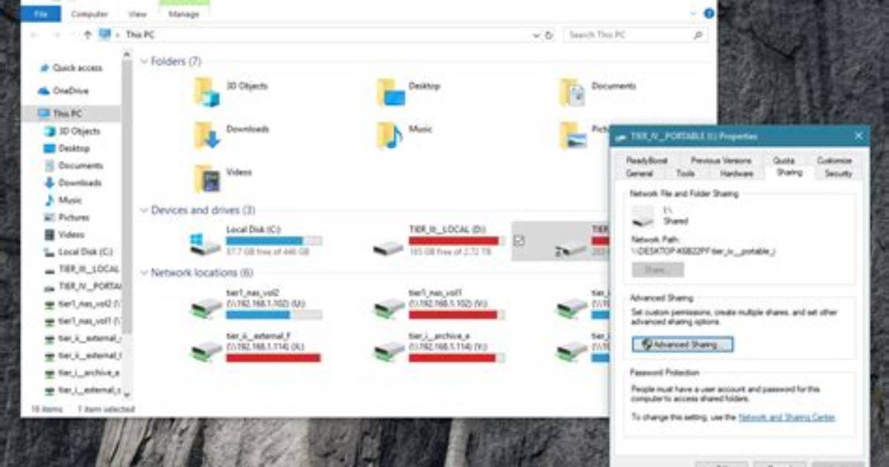Switch to Tools tab in Properties
Image resolution: width=889 pixels, height=467 pixels.
(685, 173)
